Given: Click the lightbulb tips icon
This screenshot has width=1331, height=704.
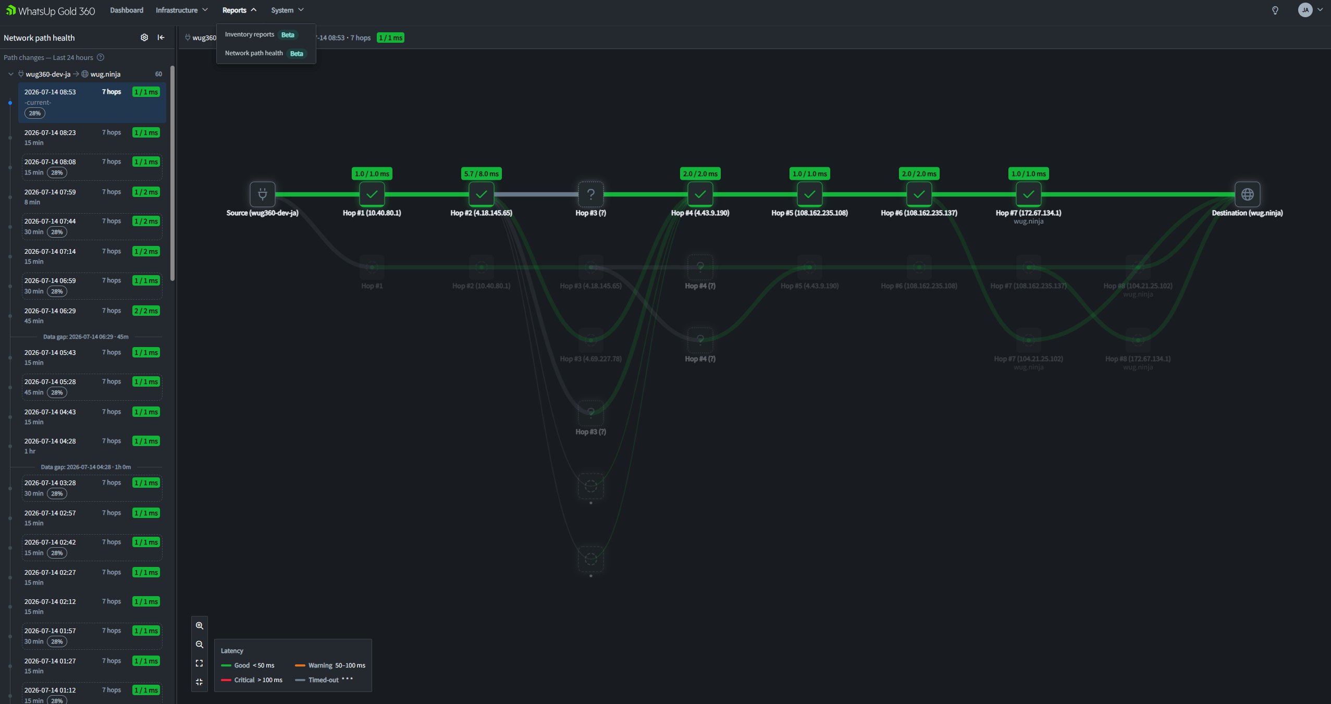Looking at the screenshot, I should point(1275,10).
